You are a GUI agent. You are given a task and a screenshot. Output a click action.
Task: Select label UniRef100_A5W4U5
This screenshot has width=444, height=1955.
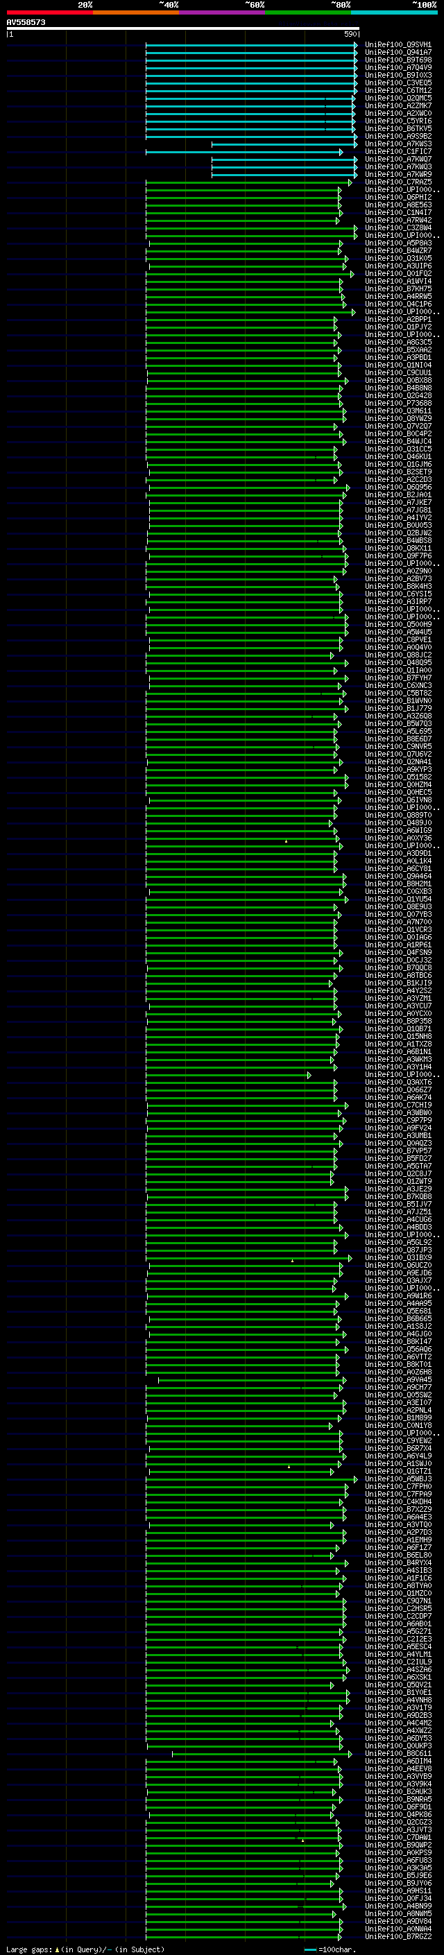398,632
